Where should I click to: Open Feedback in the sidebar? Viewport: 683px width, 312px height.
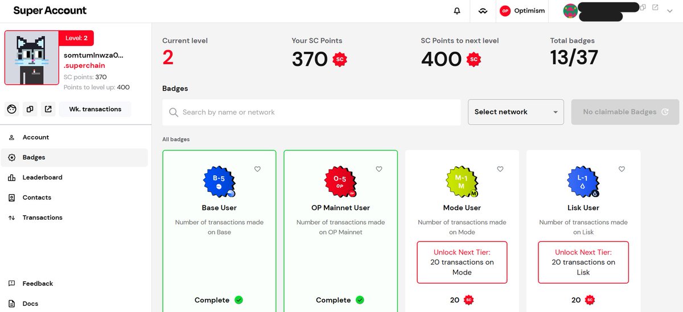[74, 284]
